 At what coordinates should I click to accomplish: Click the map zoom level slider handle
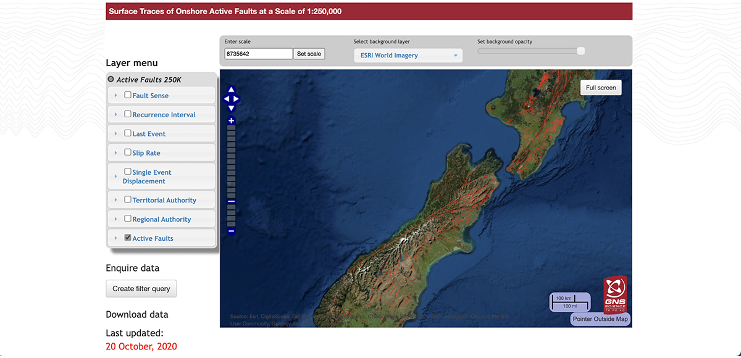pyautogui.click(x=232, y=201)
